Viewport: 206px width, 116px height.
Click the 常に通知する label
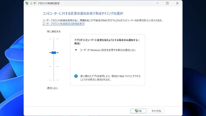tap(54, 31)
